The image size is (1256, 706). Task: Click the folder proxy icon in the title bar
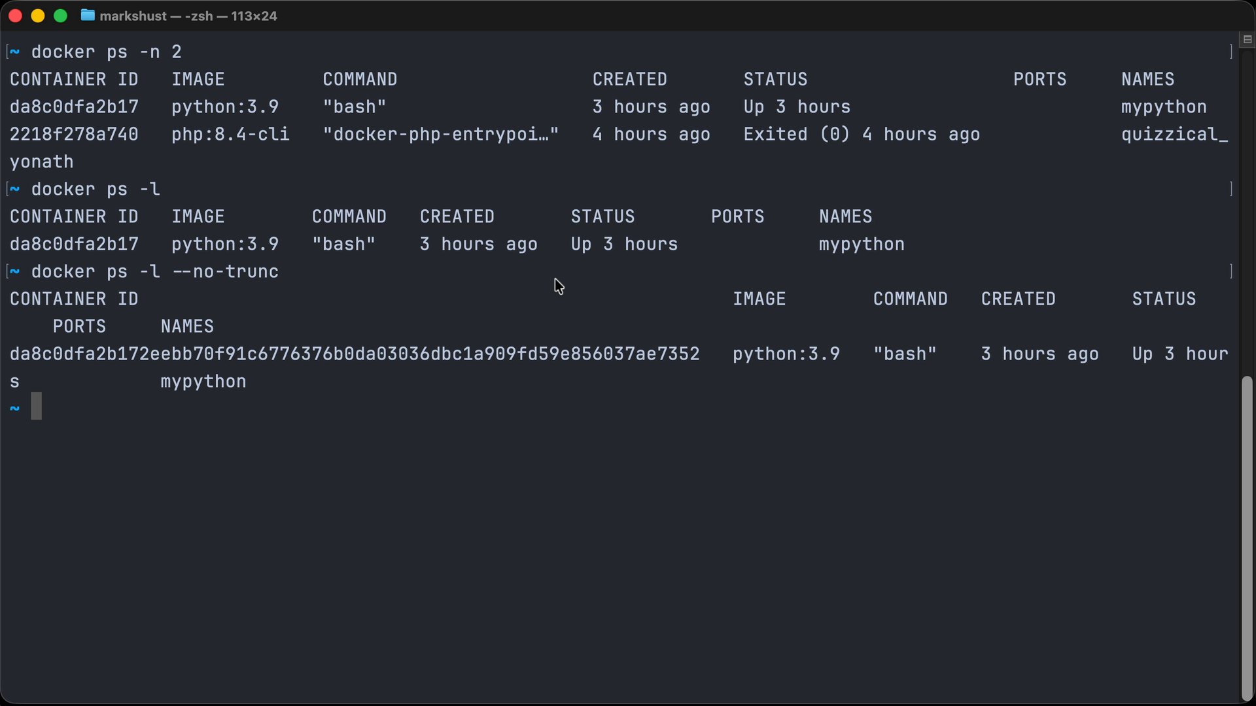coord(87,16)
